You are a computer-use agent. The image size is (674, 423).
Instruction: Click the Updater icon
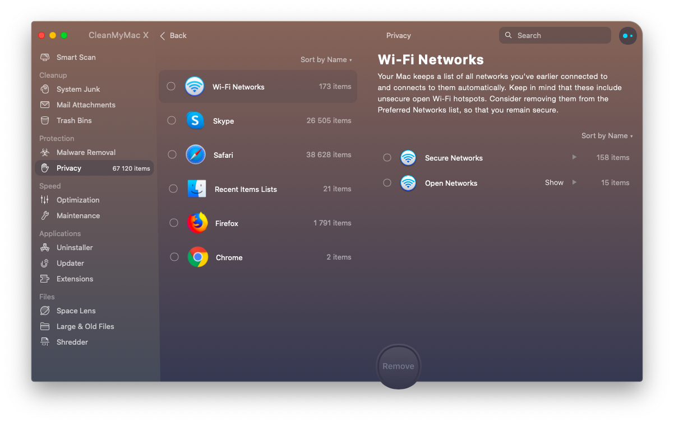coord(45,263)
